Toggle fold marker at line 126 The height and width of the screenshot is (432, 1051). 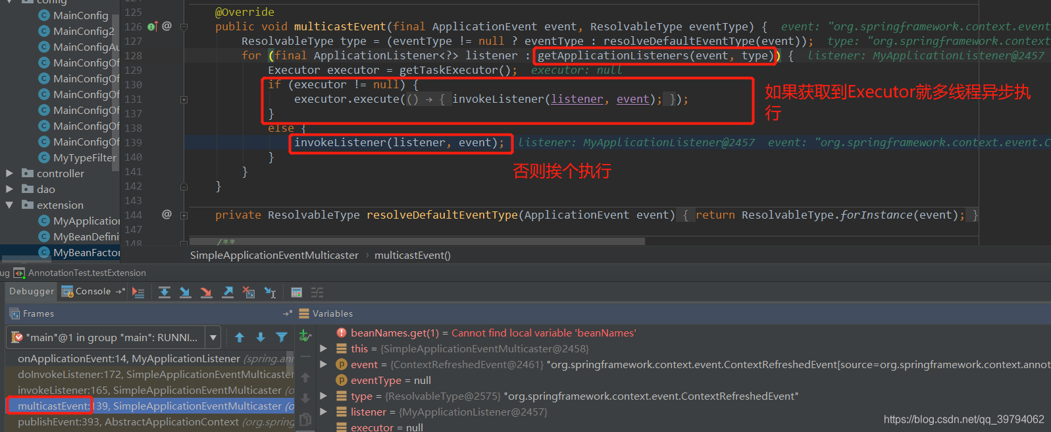click(x=184, y=27)
